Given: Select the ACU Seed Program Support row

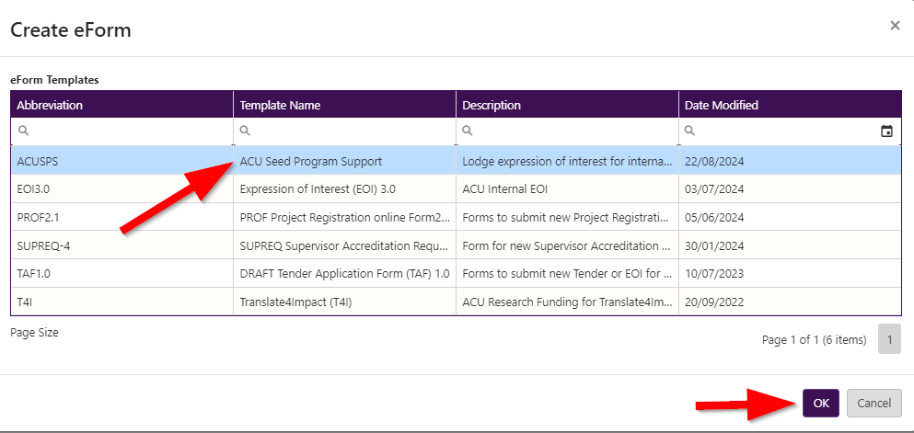Looking at the screenshot, I should tap(310, 161).
